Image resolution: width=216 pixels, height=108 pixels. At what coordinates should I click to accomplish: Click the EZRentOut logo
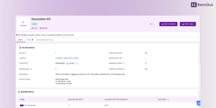pyautogui.click(x=202, y=5)
